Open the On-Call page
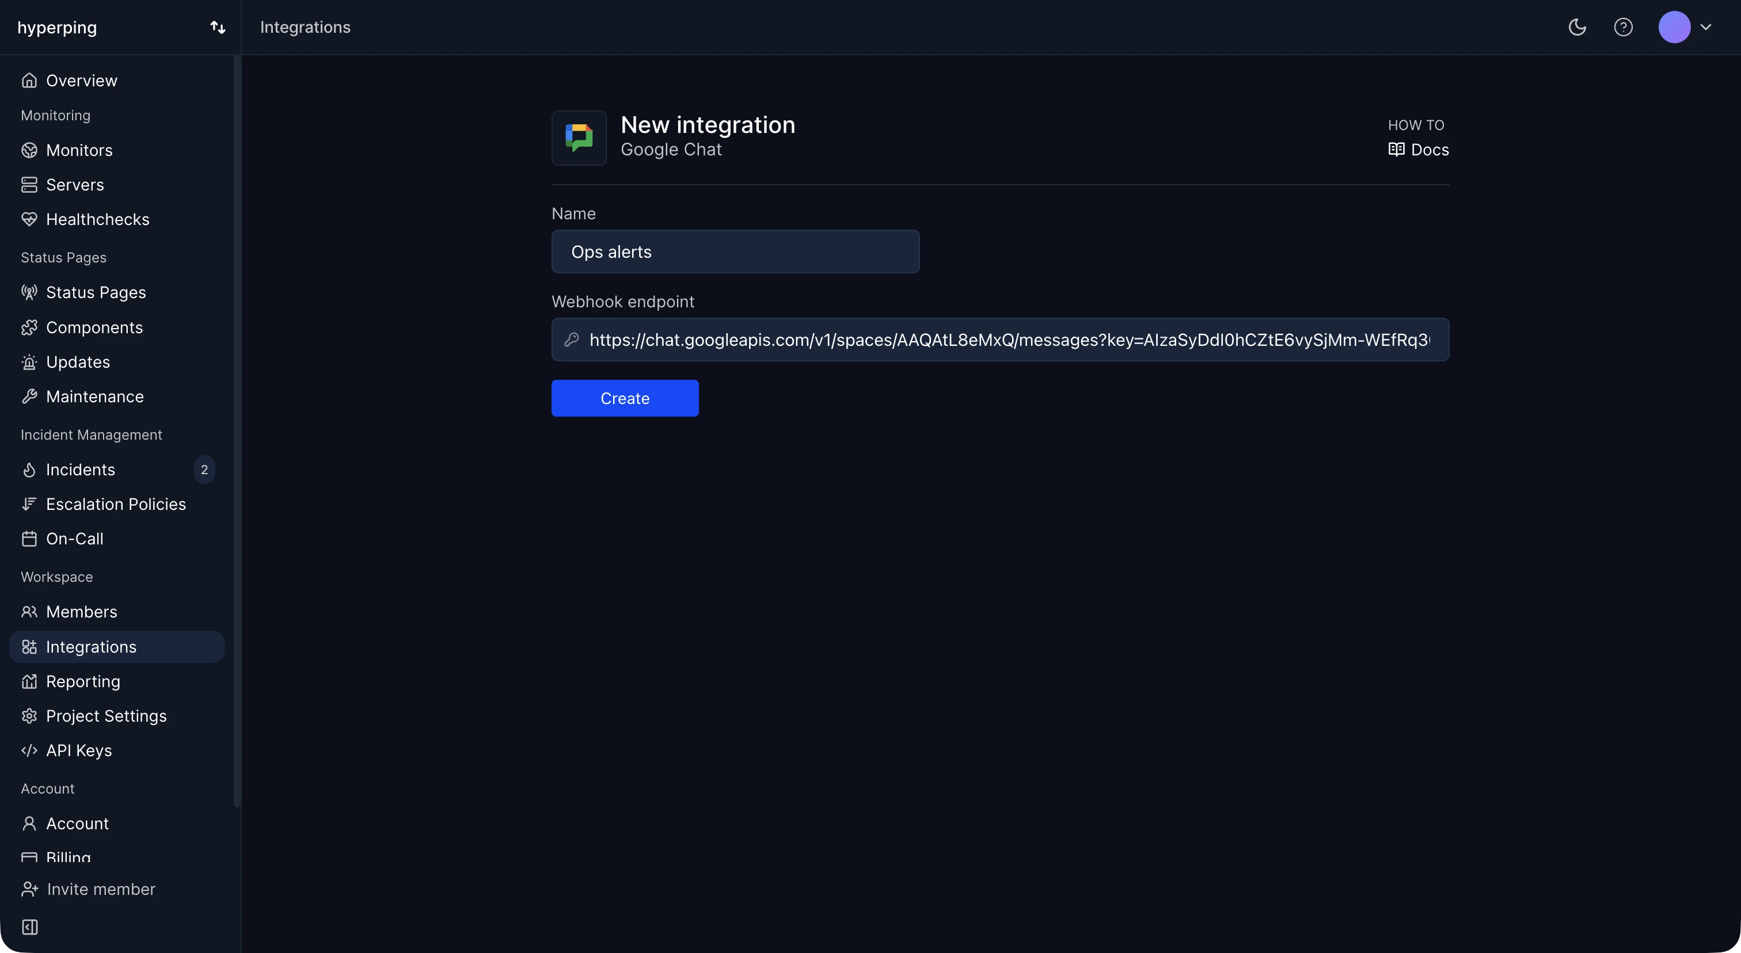Screen dimensions: 1741x953 click(x=117, y=539)
